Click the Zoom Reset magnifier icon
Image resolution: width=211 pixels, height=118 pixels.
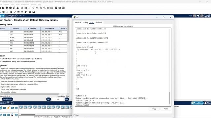pyautogui.click(x=41, y=8)
